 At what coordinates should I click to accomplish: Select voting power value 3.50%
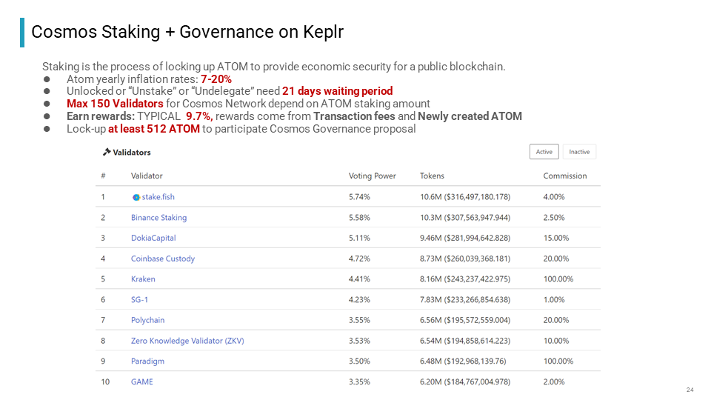coord(360,361)
